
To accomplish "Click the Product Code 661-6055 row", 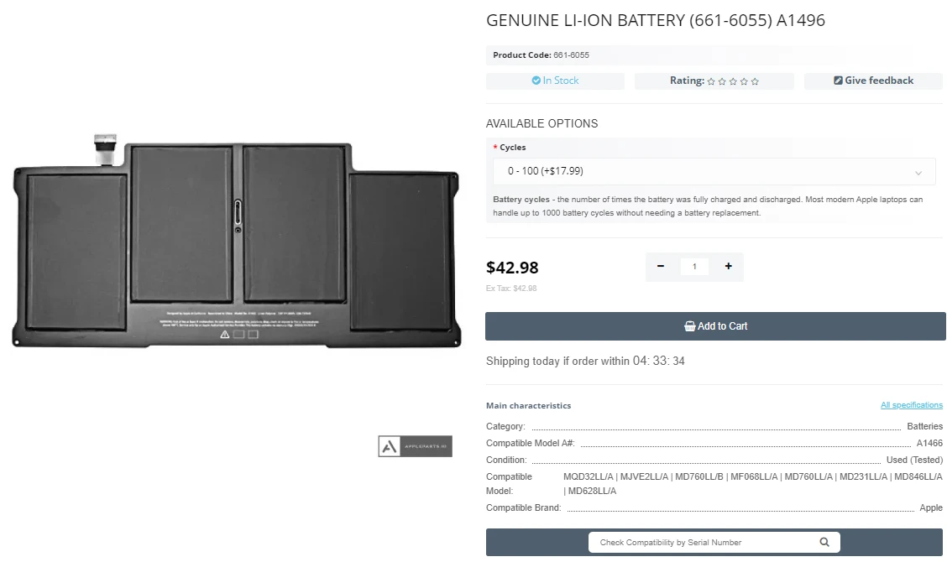I will (542, 55).
